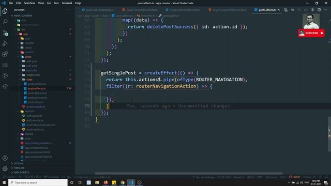This screenshot has height=186, width=331.
Task: Expand the single-post folder
Action: click(33, 75)
